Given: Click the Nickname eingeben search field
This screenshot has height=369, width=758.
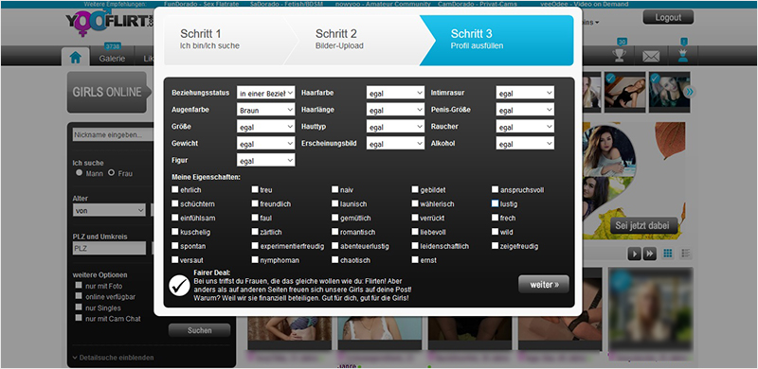Looking at the screenshot, I should pos(113,134).
